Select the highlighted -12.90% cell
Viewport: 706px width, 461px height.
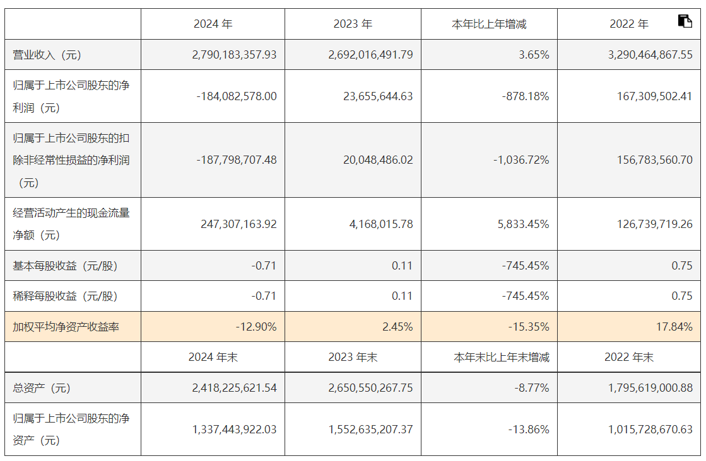256,327
